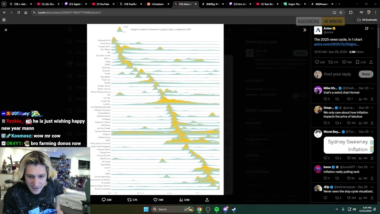Image resolution: width=380 pixels, height=214 pixels.
Task: Click the Reply button
Action: pos(366,74)
